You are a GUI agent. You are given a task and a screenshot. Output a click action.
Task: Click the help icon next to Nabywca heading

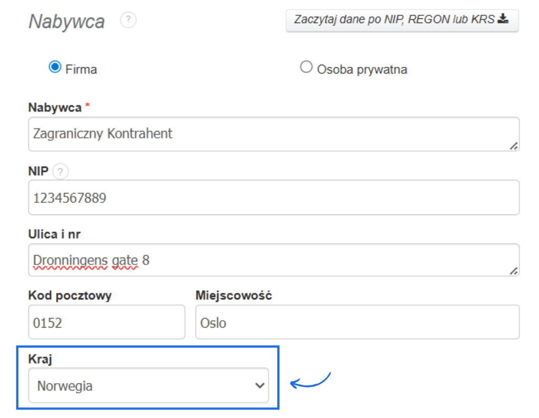coord(128,20)
